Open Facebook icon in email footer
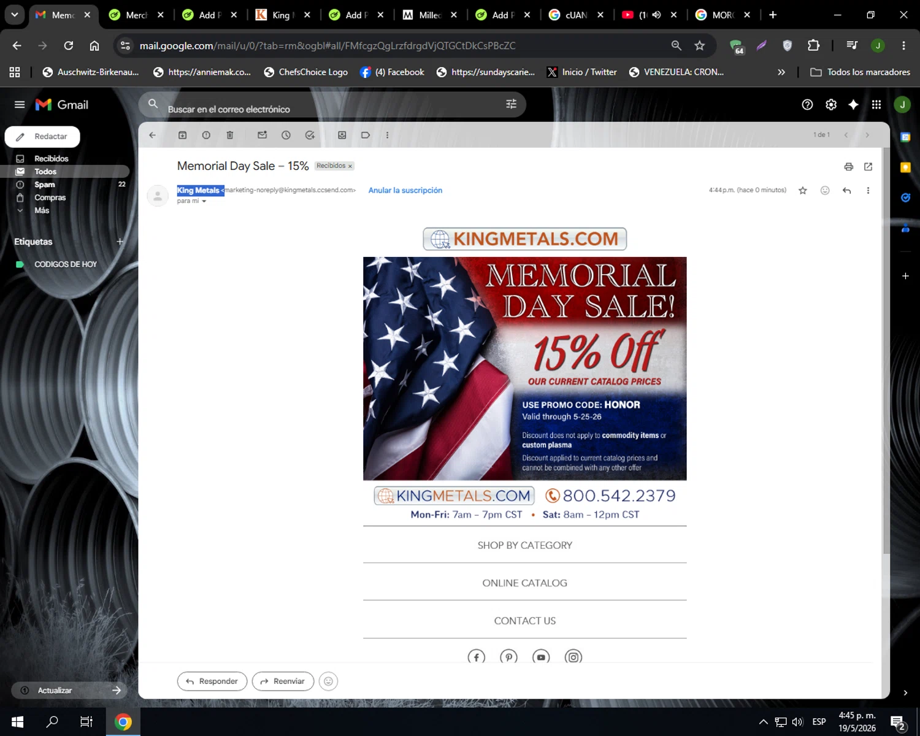 477,657
